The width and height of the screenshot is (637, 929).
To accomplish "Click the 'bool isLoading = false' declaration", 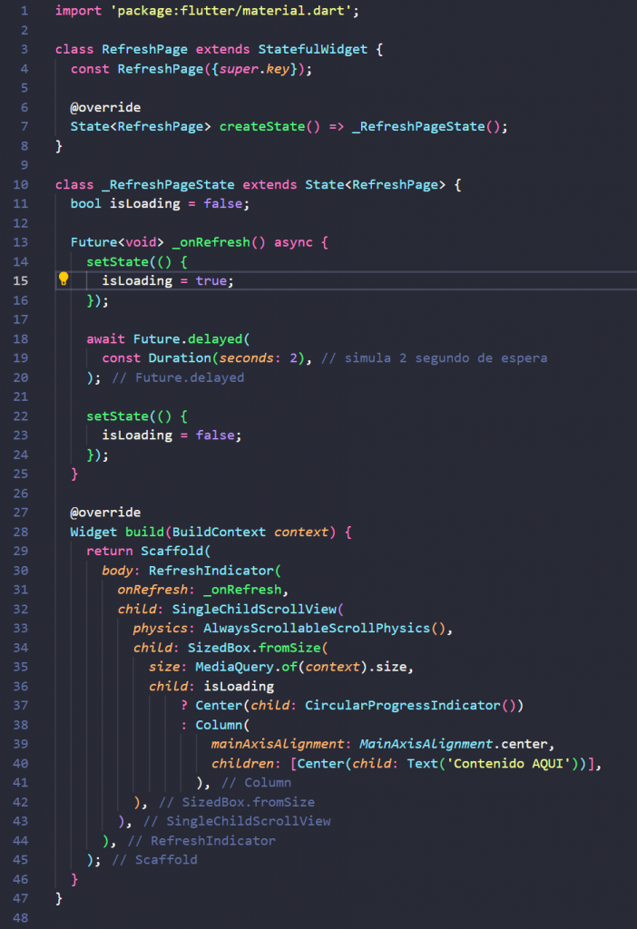I will [160, 203].
